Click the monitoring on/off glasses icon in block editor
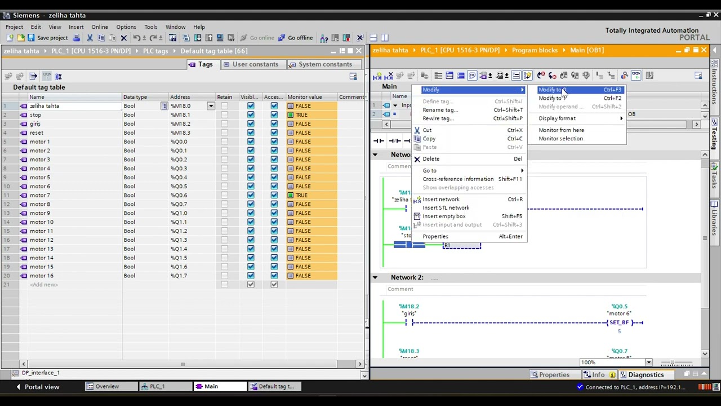Image resolution: width=721 pixels, height=406 pixels. pyautogui.click(x=635, y=76)
